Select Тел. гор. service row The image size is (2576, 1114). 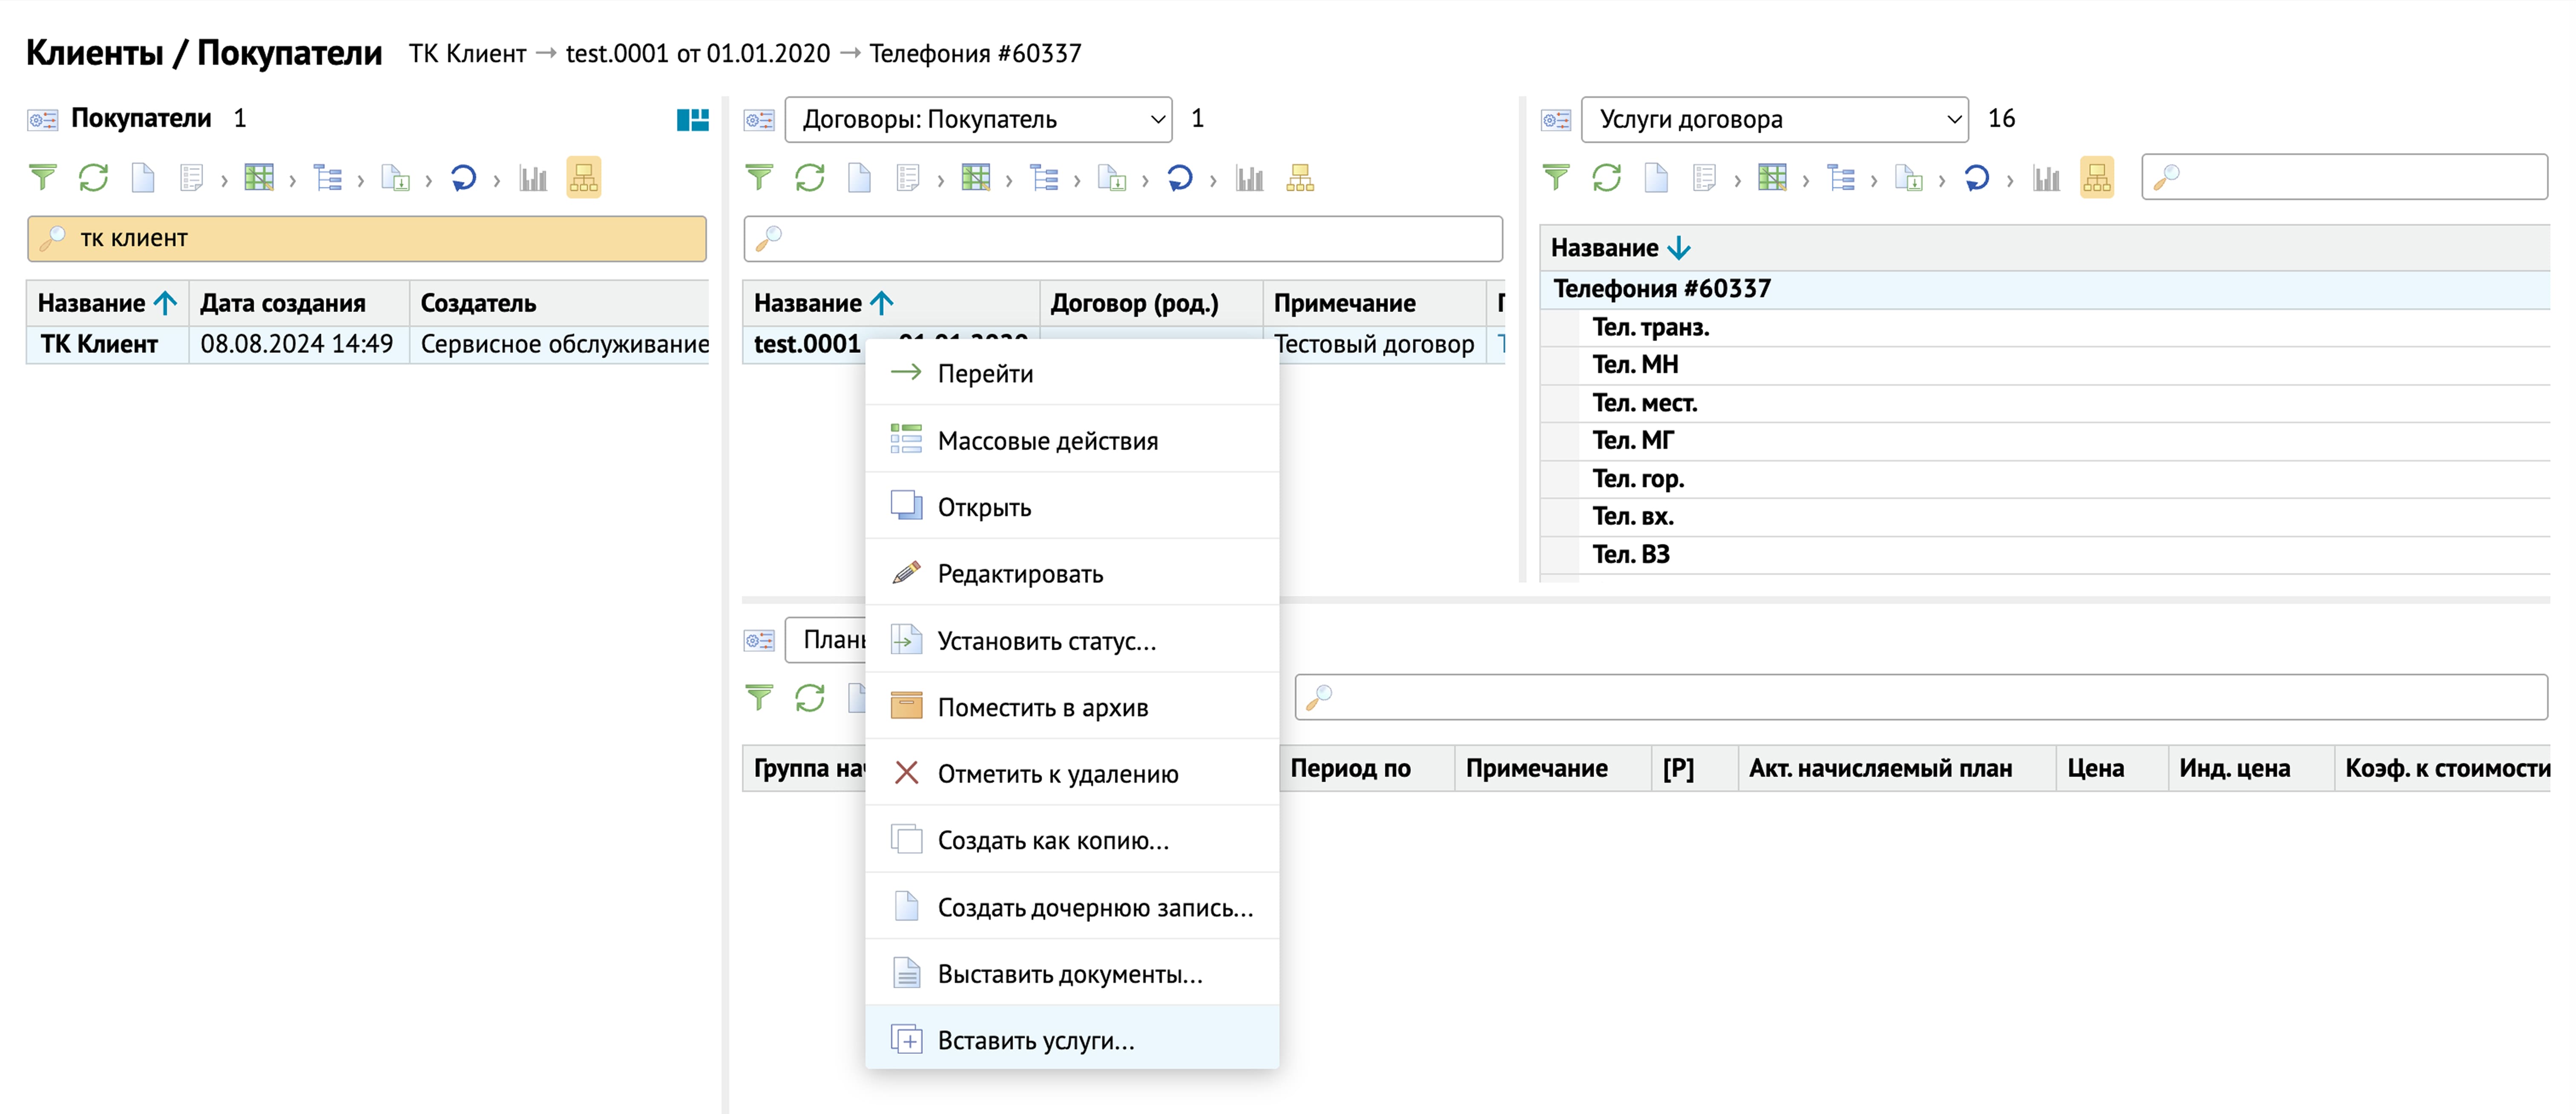(x=2045, y=479)
